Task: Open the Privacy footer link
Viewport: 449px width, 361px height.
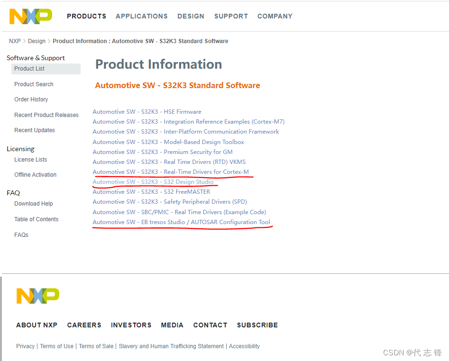Action: click(x=25, y=346)
